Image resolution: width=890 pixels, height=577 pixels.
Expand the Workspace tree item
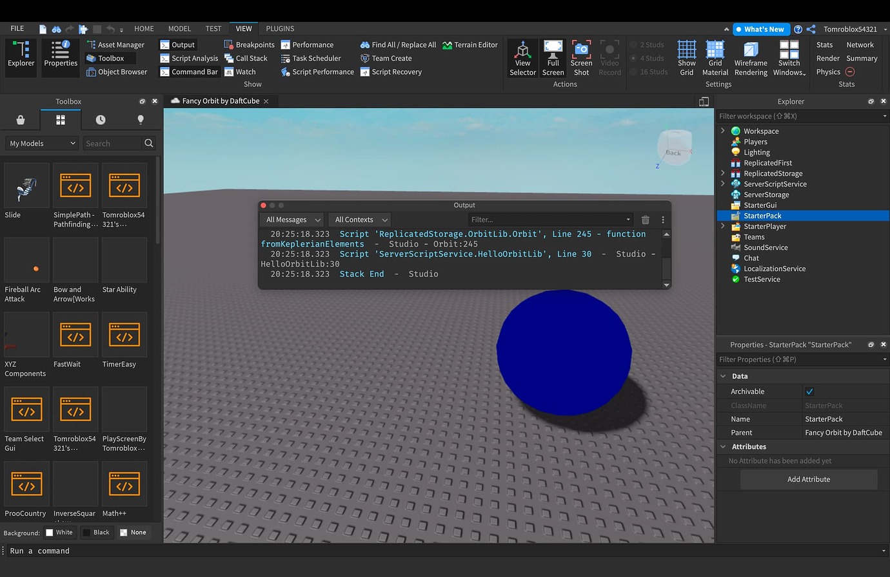coord(722,131)
